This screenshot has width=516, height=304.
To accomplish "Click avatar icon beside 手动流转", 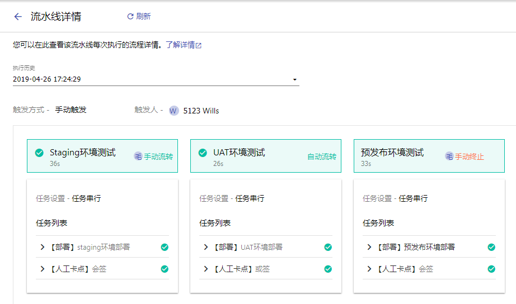I will [138, 156].
